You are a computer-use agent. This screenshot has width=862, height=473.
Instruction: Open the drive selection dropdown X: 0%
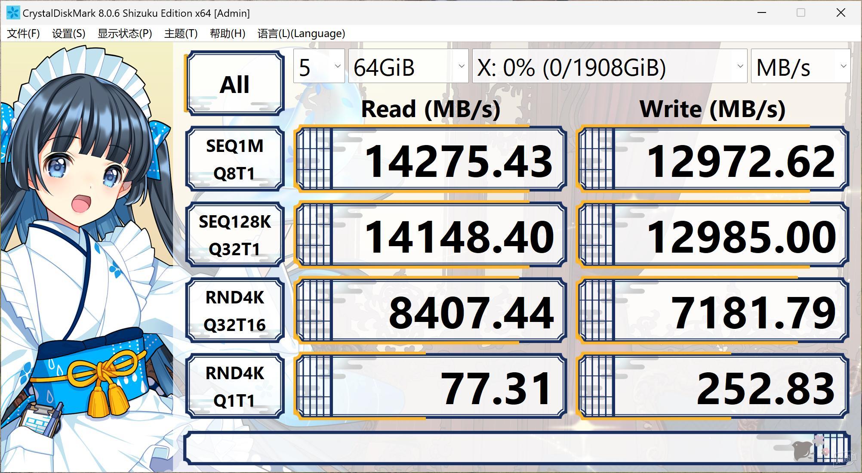[x=610, y=66]
